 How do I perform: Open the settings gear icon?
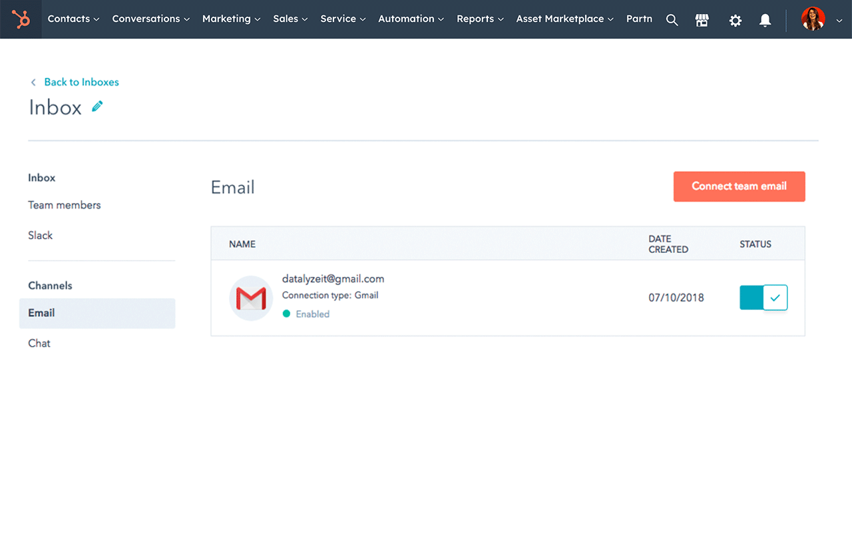point(735,19)
